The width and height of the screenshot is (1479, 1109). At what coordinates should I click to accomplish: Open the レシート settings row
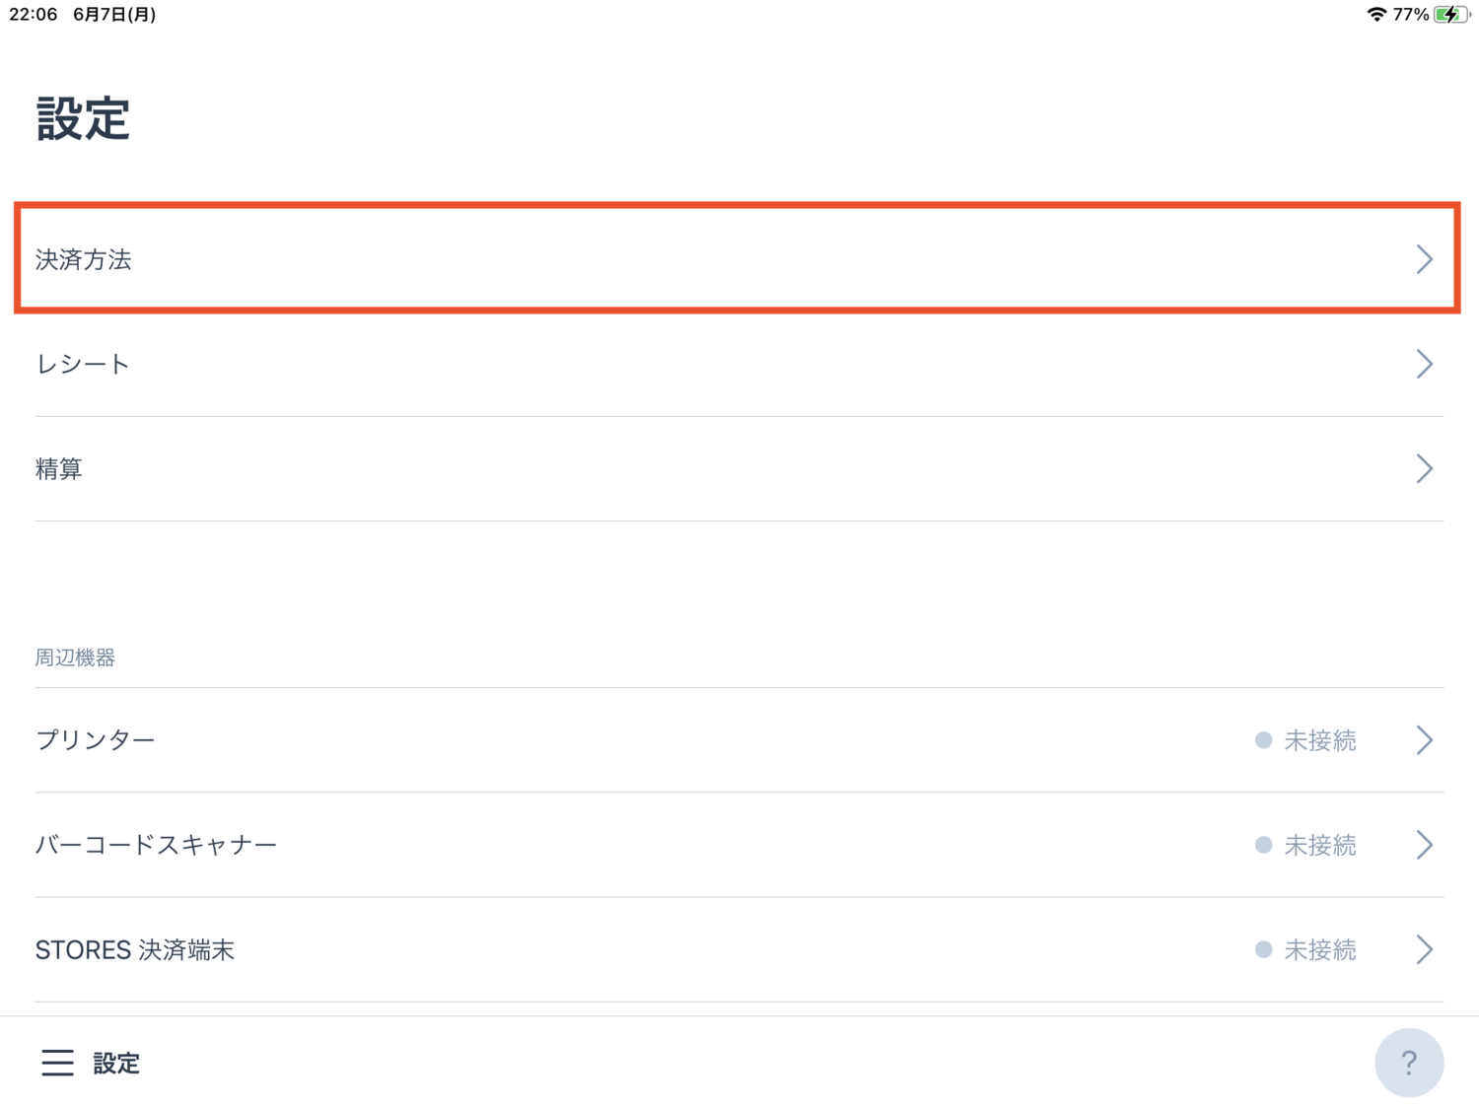(x=739, y=364)
